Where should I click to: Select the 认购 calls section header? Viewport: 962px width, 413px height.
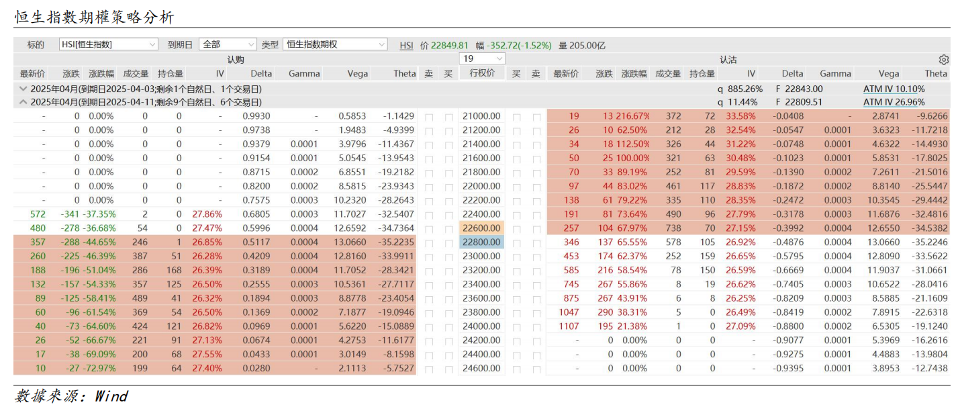point(236,60)
